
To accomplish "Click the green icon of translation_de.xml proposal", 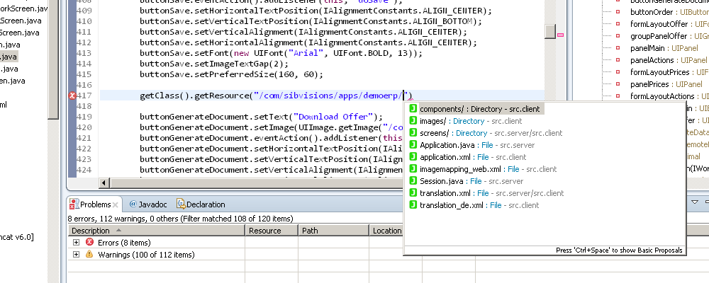I will tap(413, 205).
